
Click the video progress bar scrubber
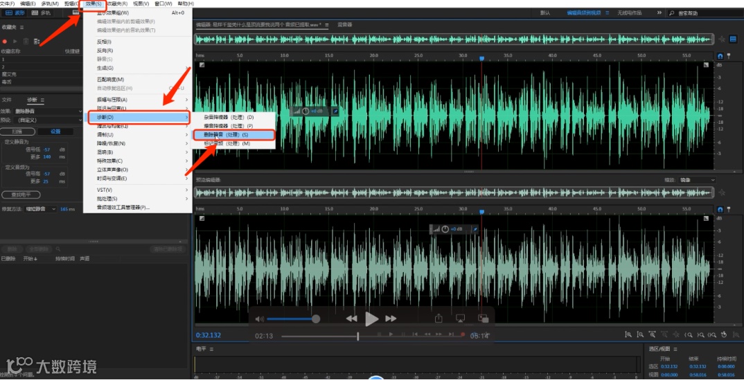point(357,336)
